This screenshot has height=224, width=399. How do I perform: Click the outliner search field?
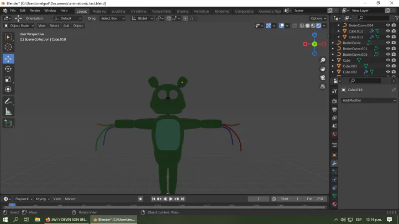[373, 18]
